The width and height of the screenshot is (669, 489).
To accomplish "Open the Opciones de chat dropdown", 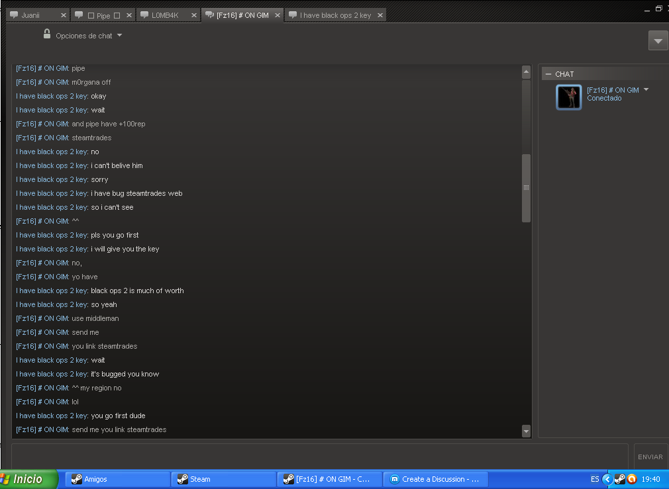I will tap(89, 36).
